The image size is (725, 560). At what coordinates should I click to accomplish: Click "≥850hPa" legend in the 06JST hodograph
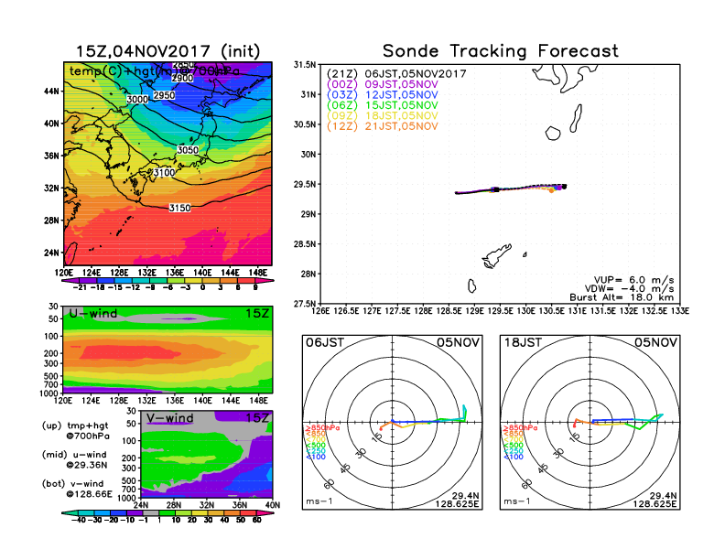(323, 428)
